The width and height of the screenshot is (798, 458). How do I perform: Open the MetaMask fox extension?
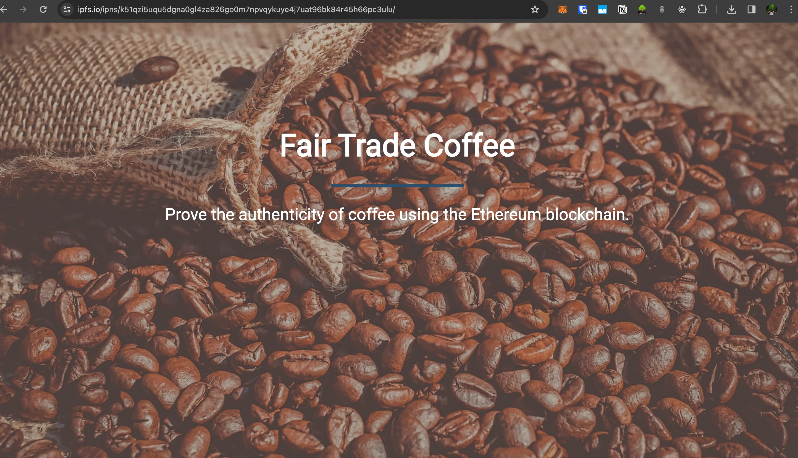pyautogui.click(x=562, y=9)
